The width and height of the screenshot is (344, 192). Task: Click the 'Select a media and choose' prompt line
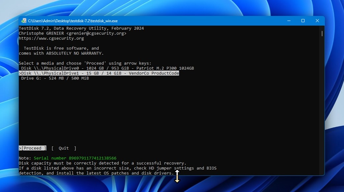85,63
